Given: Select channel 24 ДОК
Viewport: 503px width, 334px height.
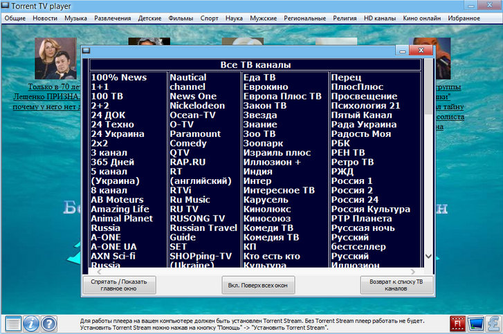Looking at the screenshot, I should pyautogui.click(x=108, y=115).
